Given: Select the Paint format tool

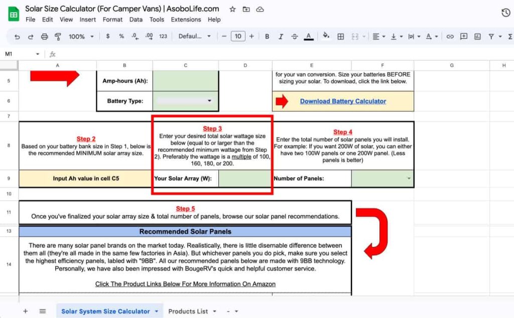Looking at the screenshot, I should pos(58,37).
